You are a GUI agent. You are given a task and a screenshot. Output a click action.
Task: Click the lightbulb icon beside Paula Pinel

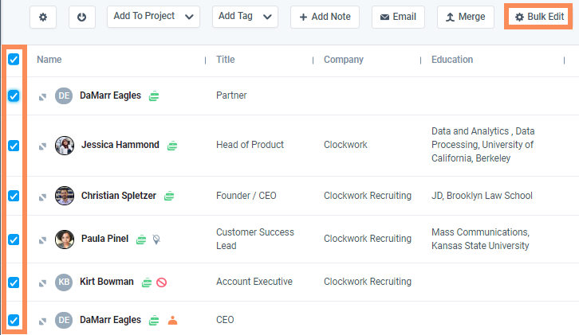point(156,239)
